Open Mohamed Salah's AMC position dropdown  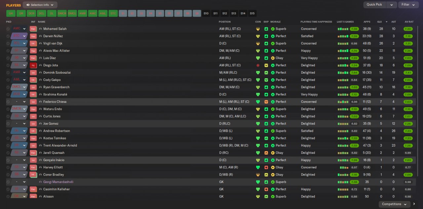point(19,29)
